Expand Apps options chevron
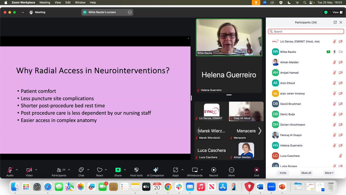 pos(182,170)
